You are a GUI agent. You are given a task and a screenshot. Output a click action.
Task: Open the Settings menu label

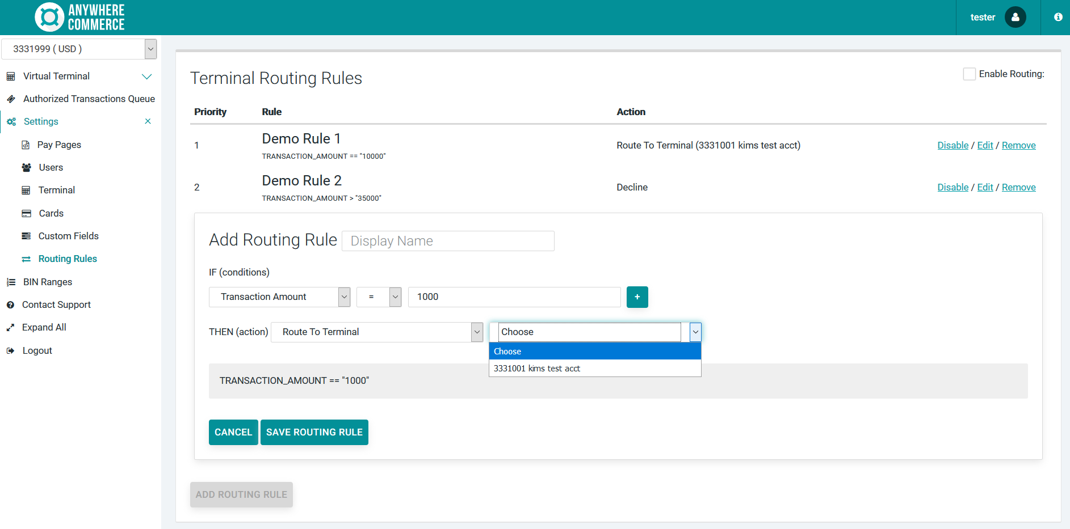click(x=41, y=122)
